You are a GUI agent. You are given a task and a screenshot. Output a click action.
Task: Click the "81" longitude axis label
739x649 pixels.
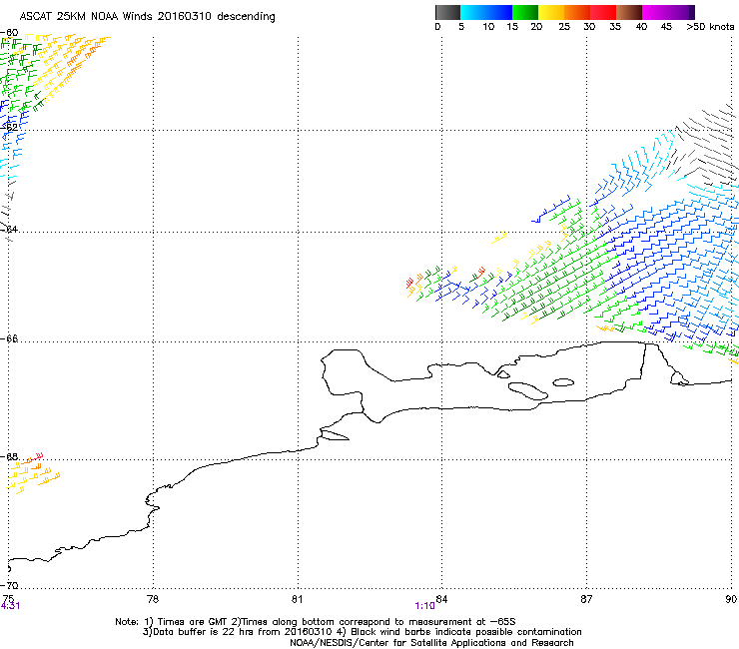pos(297,599)
